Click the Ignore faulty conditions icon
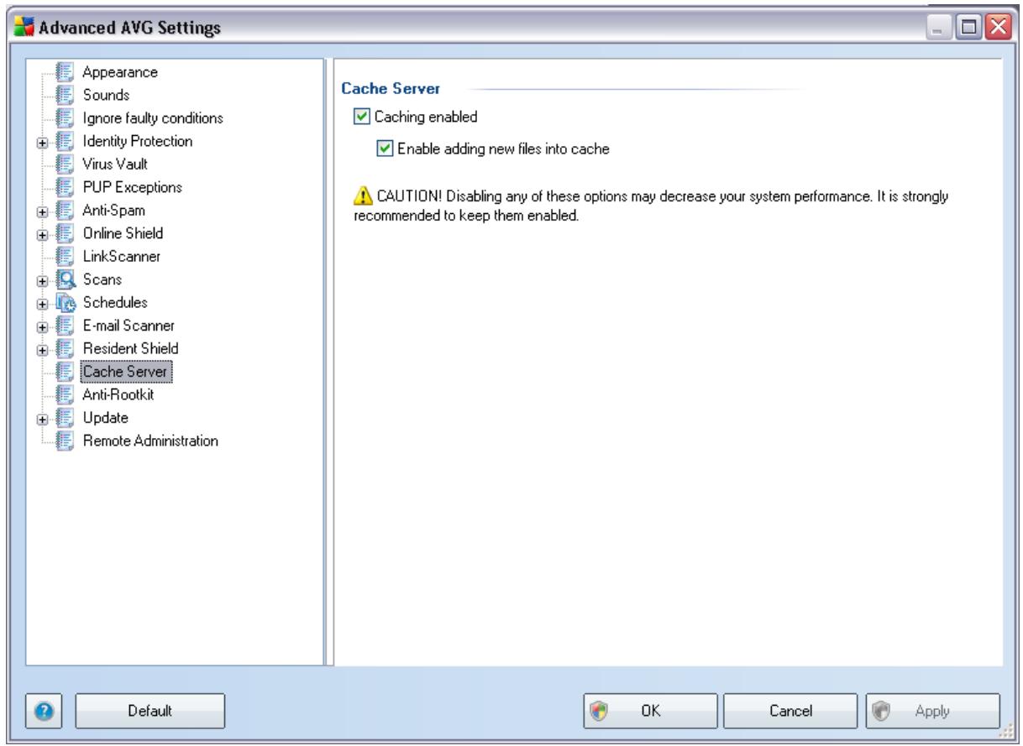Viewport: 1023px width, 746px height. (65, 117)
